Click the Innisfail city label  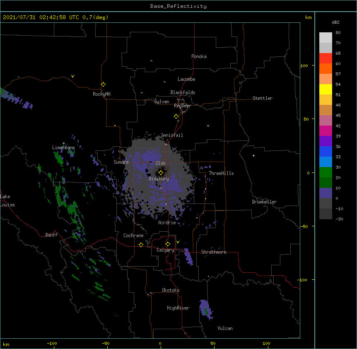coord(172,135)
